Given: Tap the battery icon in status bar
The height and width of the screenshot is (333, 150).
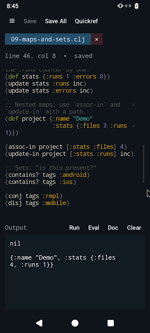Looking at the screenshot, I should (x=136, y=6).
